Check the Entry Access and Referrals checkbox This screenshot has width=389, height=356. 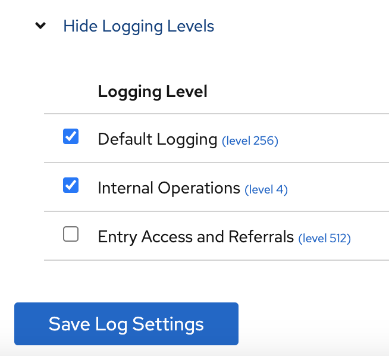[71, 235]
